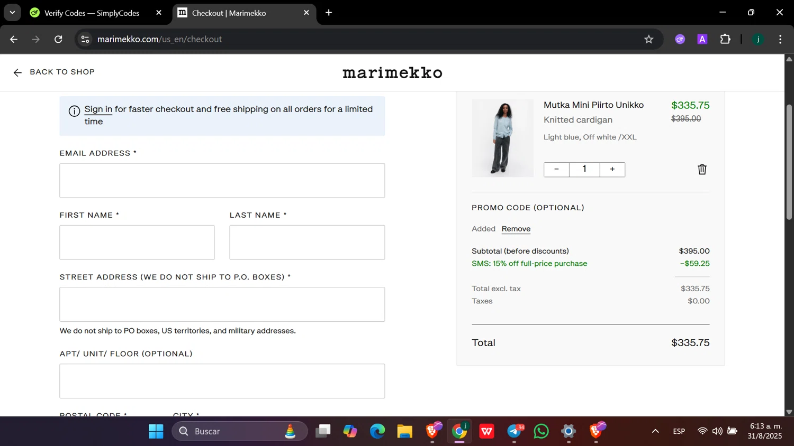794x446 pixels.
Task: Click the quantity value field
Action: (x=584, y=169)
